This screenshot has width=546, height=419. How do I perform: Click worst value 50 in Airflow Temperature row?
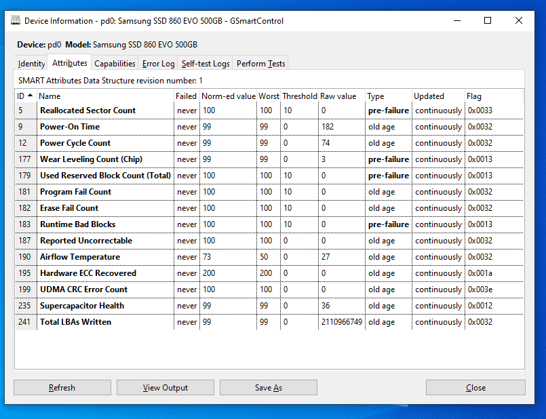[x=264, y=257]
